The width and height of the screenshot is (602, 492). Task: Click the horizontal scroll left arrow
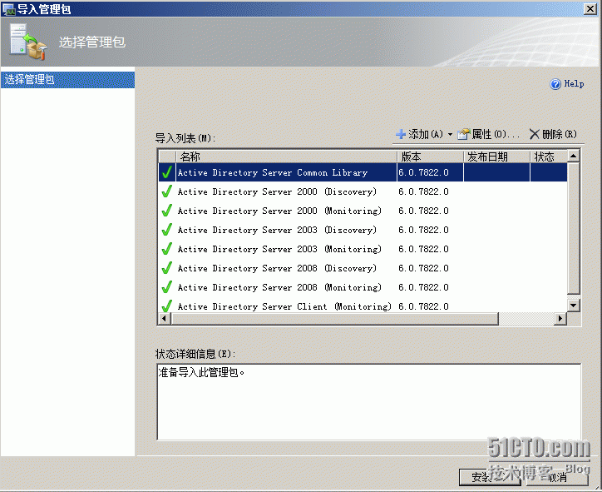pyautogui.click(x=165, y=318)
